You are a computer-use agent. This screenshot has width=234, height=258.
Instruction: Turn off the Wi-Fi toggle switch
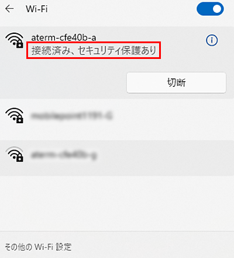point(210,9)
